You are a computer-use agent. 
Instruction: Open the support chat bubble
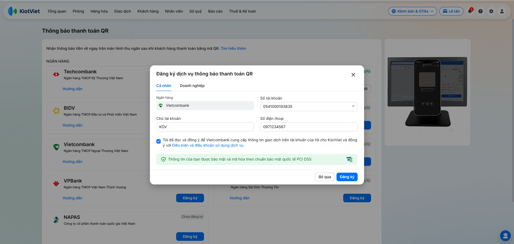pos(505,236)
